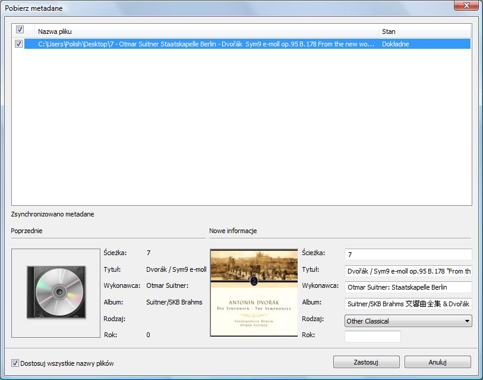The image size is (483, 380).
Task: Click previous album value 'Suitner/SKB Brahms'
Action: 174,302
